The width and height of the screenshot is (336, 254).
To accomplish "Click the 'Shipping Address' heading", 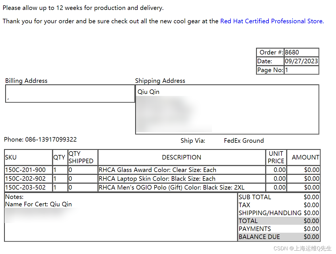I will click(x=160, y=81).
